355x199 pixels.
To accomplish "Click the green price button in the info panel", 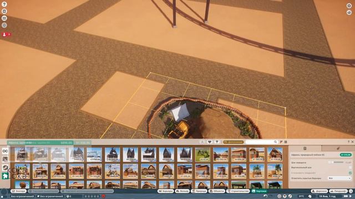I will coord(346,155).
